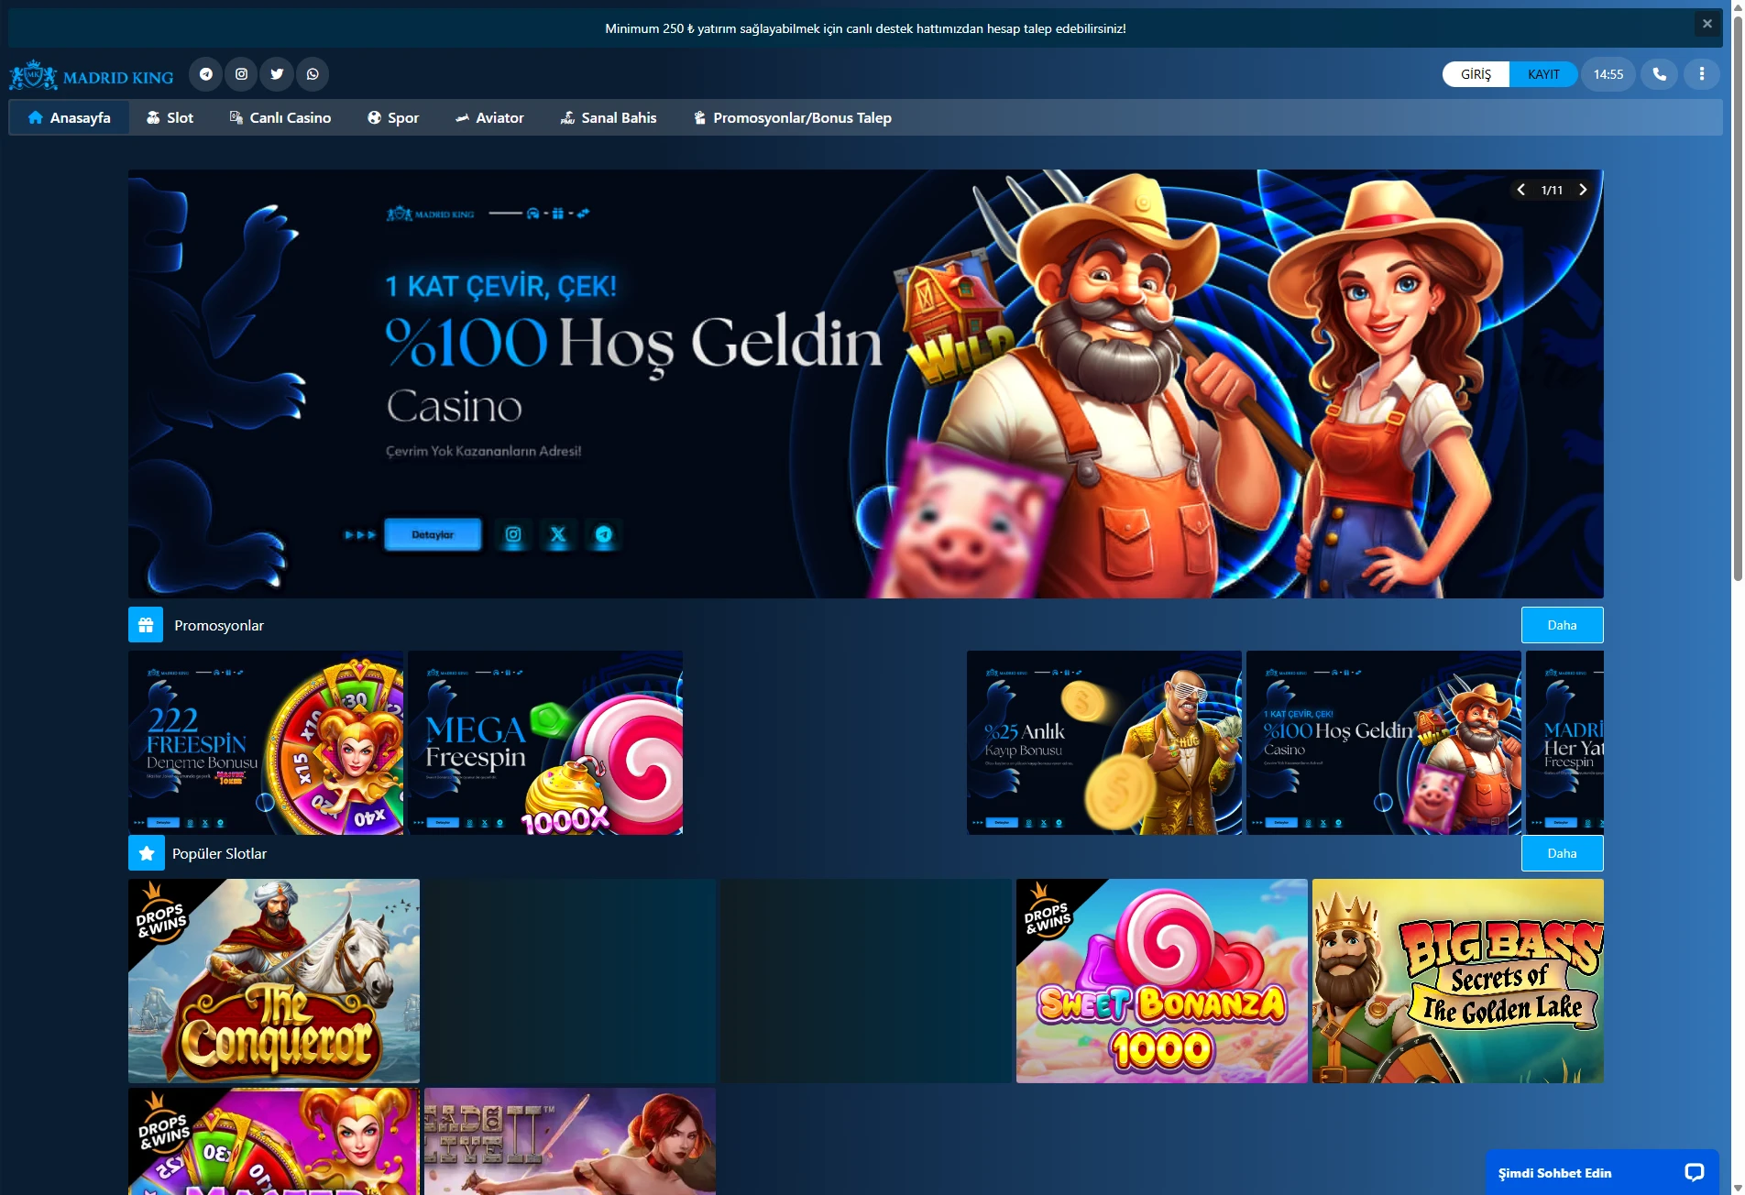Click the Popüler Slotlar section heading
This screenshot has width=1745, height=1195.
pyautogui.click(x=220, y=853)
